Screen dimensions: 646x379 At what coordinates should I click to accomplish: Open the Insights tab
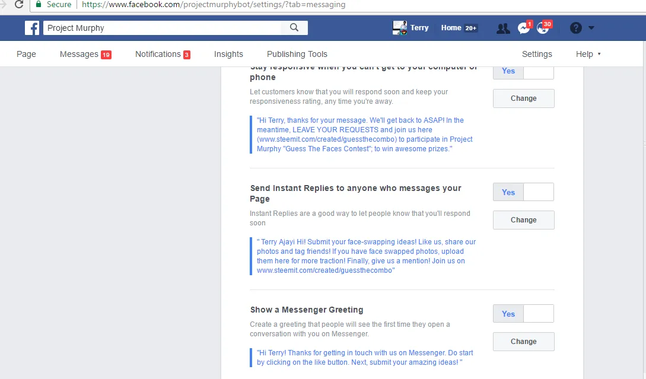[x=228, y=54]
